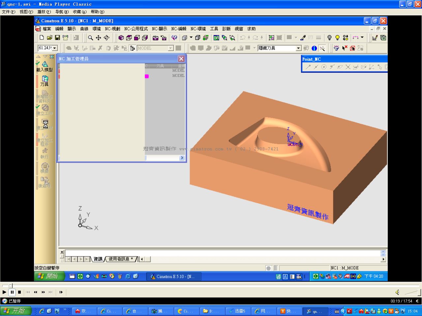Open the 檔案 menu in Cimatron
This screenshot has height=316, width=422.
click(x=47, y=29)
